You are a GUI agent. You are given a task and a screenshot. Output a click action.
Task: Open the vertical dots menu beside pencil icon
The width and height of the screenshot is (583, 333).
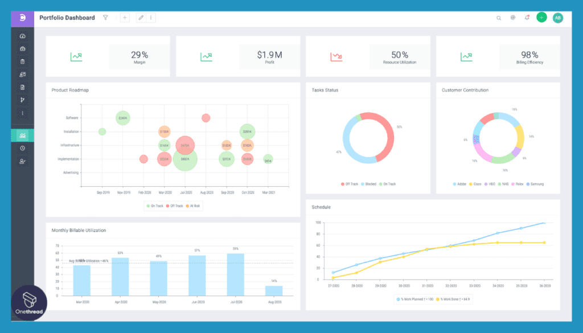pyautogui.click(x=151, y=18)
